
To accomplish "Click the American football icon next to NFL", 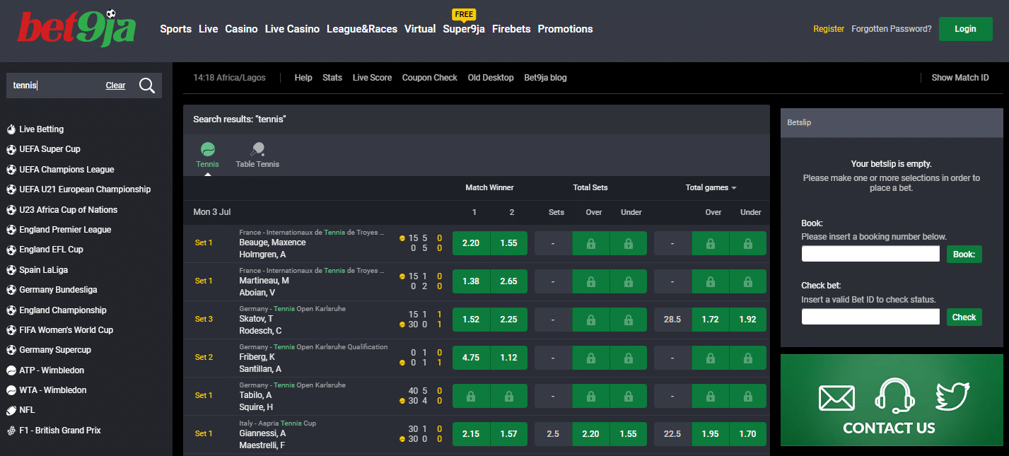I will (12, 410).
